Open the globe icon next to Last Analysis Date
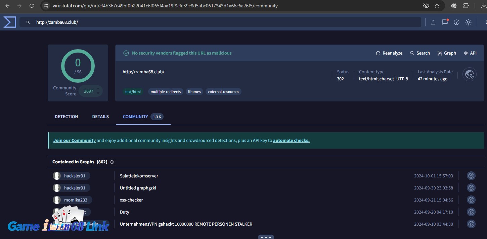Viewport: 487px width, 239px height. (x=469, y=74)
